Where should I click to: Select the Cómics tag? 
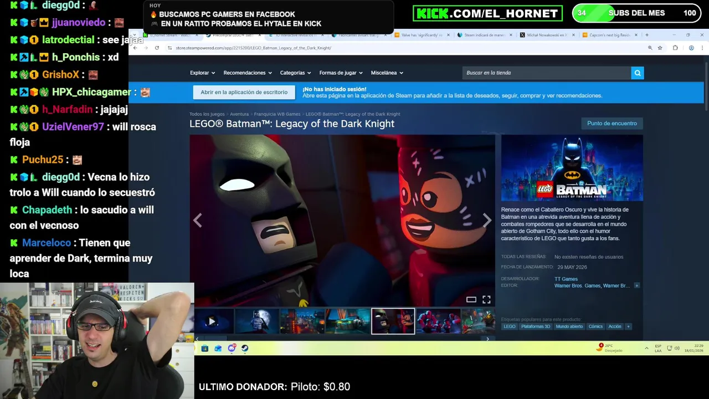pyautogui.click(x=595, y=326)
